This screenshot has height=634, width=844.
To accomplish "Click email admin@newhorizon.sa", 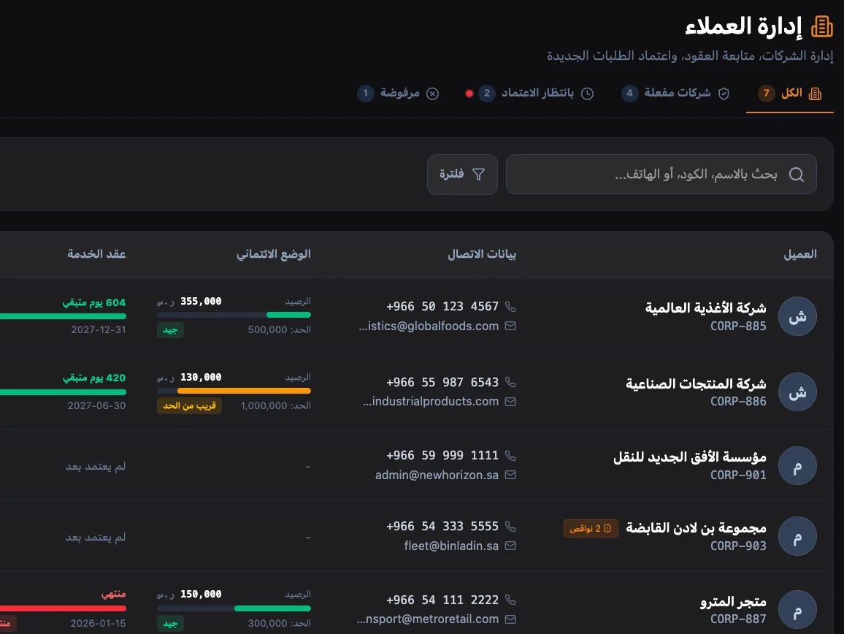I will (437, 475).
